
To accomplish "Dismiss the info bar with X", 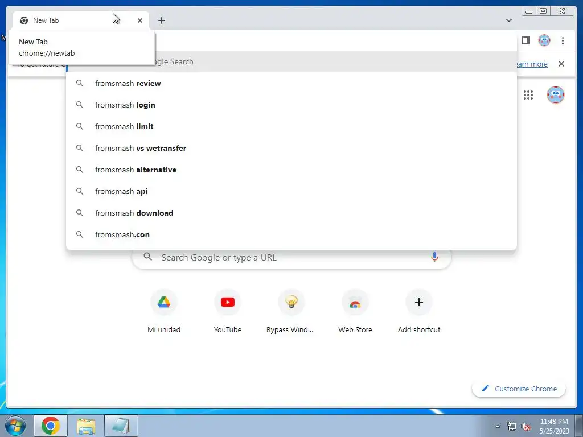I will 561,64.
